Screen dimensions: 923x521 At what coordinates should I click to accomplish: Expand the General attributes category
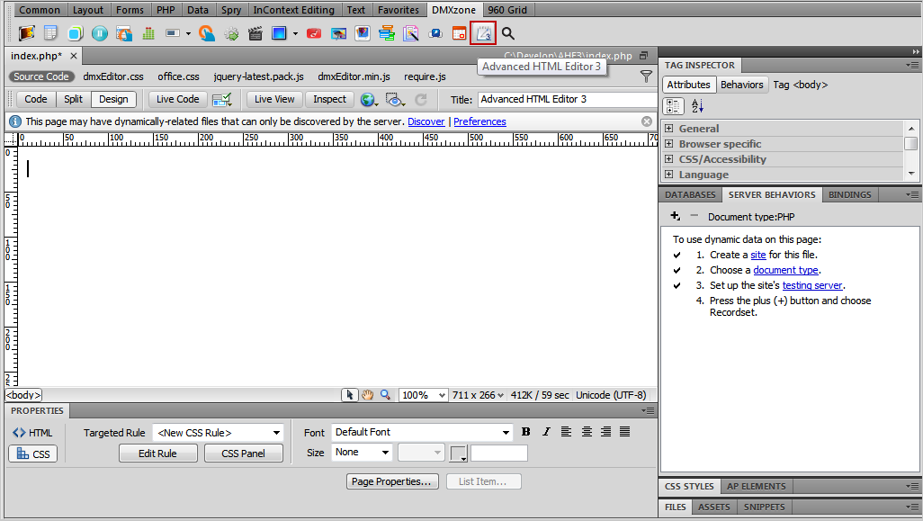(x=668, y=129)
